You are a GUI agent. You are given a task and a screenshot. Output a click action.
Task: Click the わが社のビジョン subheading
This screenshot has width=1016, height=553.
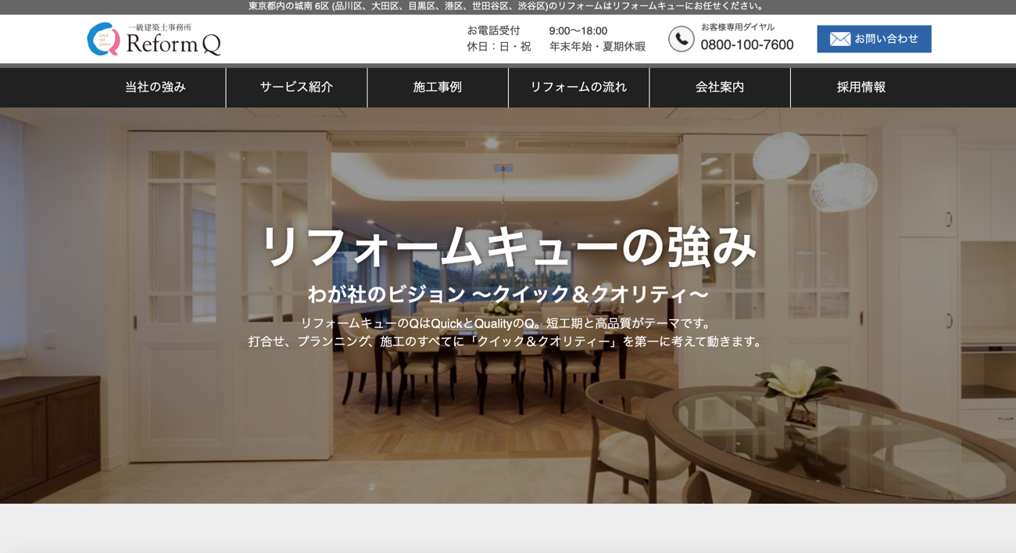(x=508, y=294)
